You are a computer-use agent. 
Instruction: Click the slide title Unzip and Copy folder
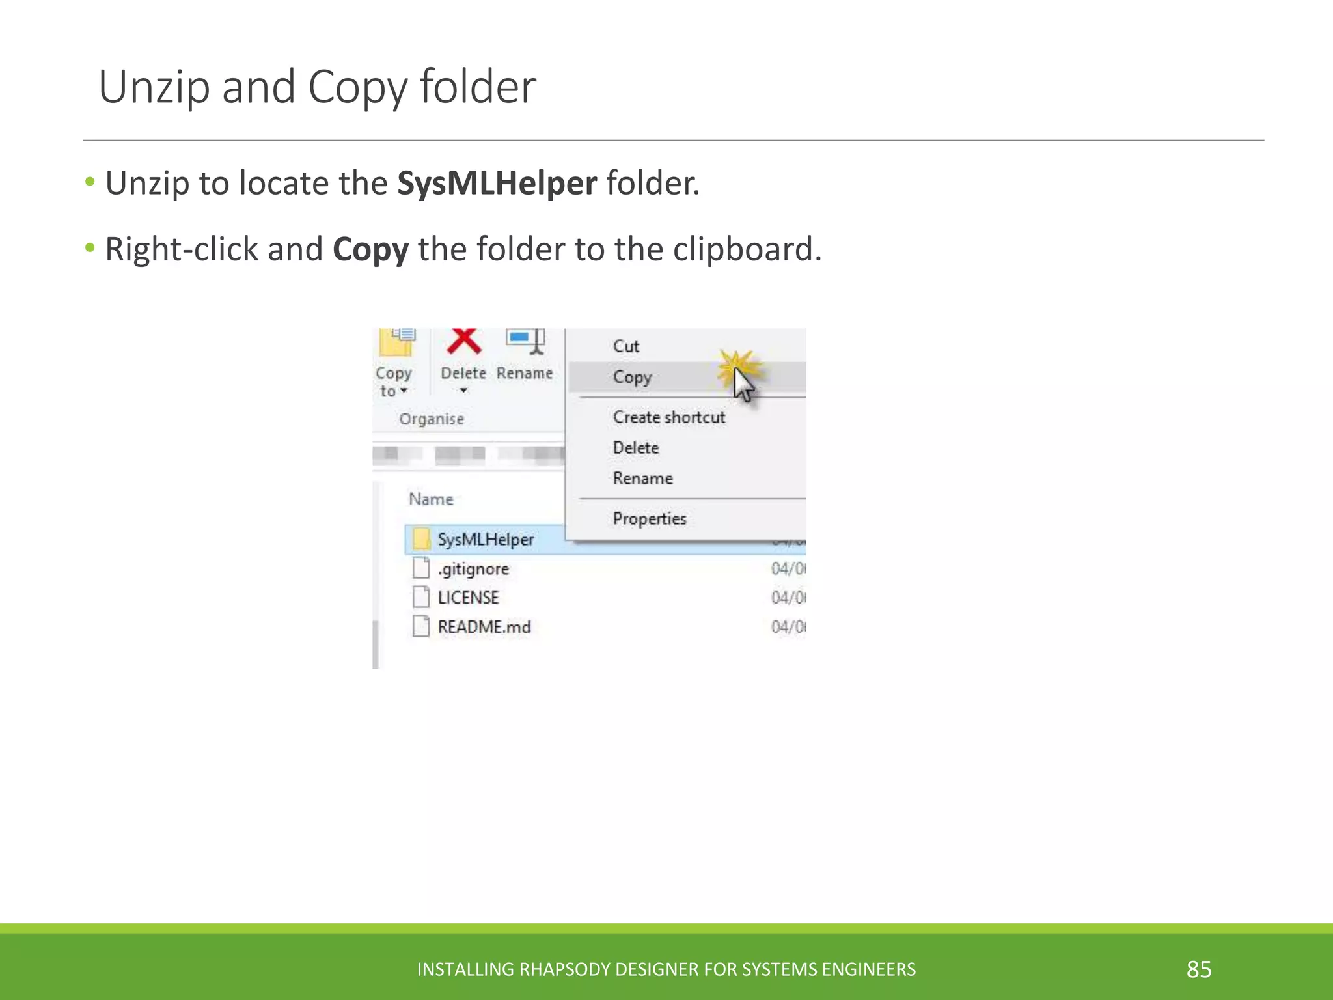pyautogui.click(x=318, y=88)
